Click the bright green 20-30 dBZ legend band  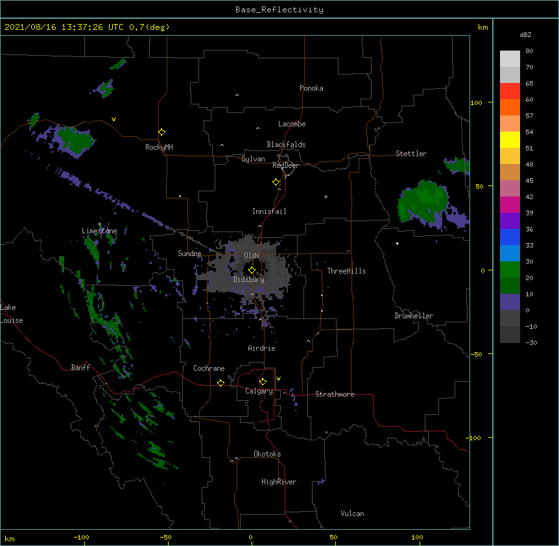pos(510,270)
